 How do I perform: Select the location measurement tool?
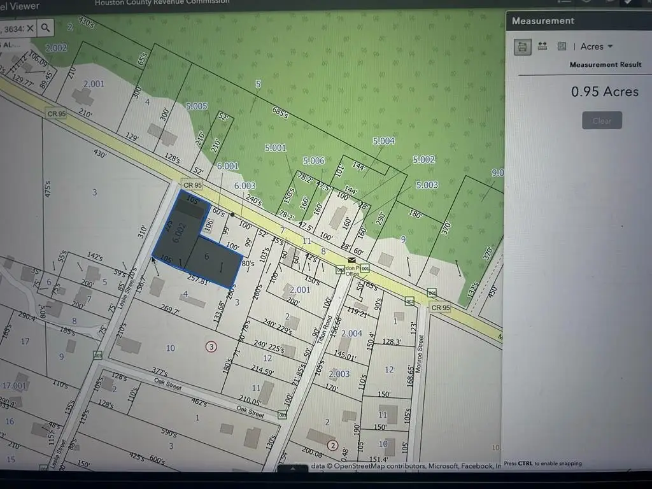point(562,46)
